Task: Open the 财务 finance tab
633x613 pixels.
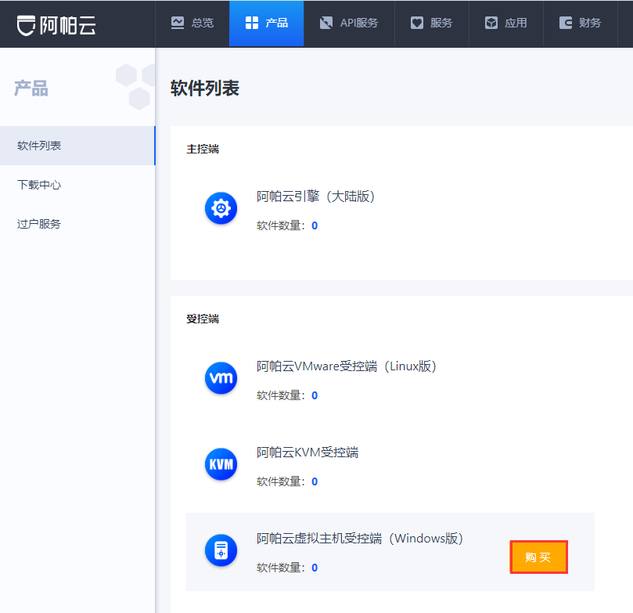Action: point(581,23)
